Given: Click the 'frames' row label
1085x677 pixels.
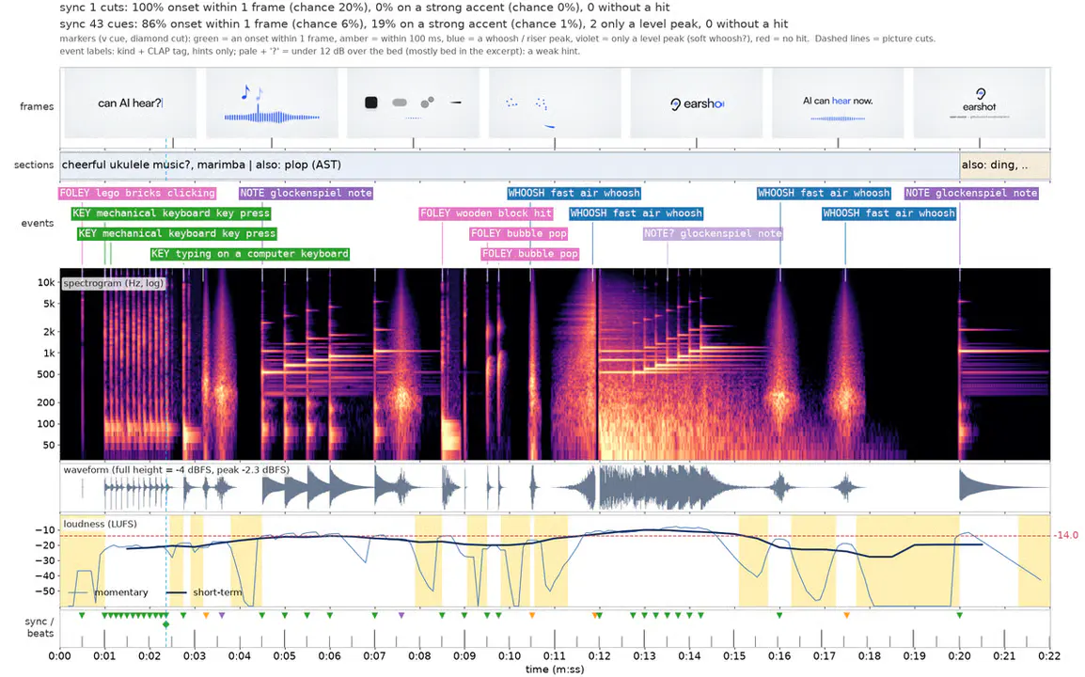Looking at the screenshot, I should tap(37, 106).
